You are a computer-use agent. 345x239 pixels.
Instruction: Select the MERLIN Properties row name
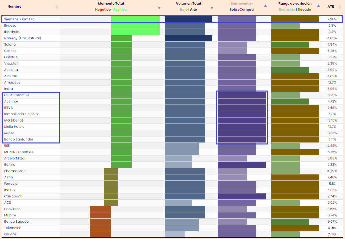(18, 152)
